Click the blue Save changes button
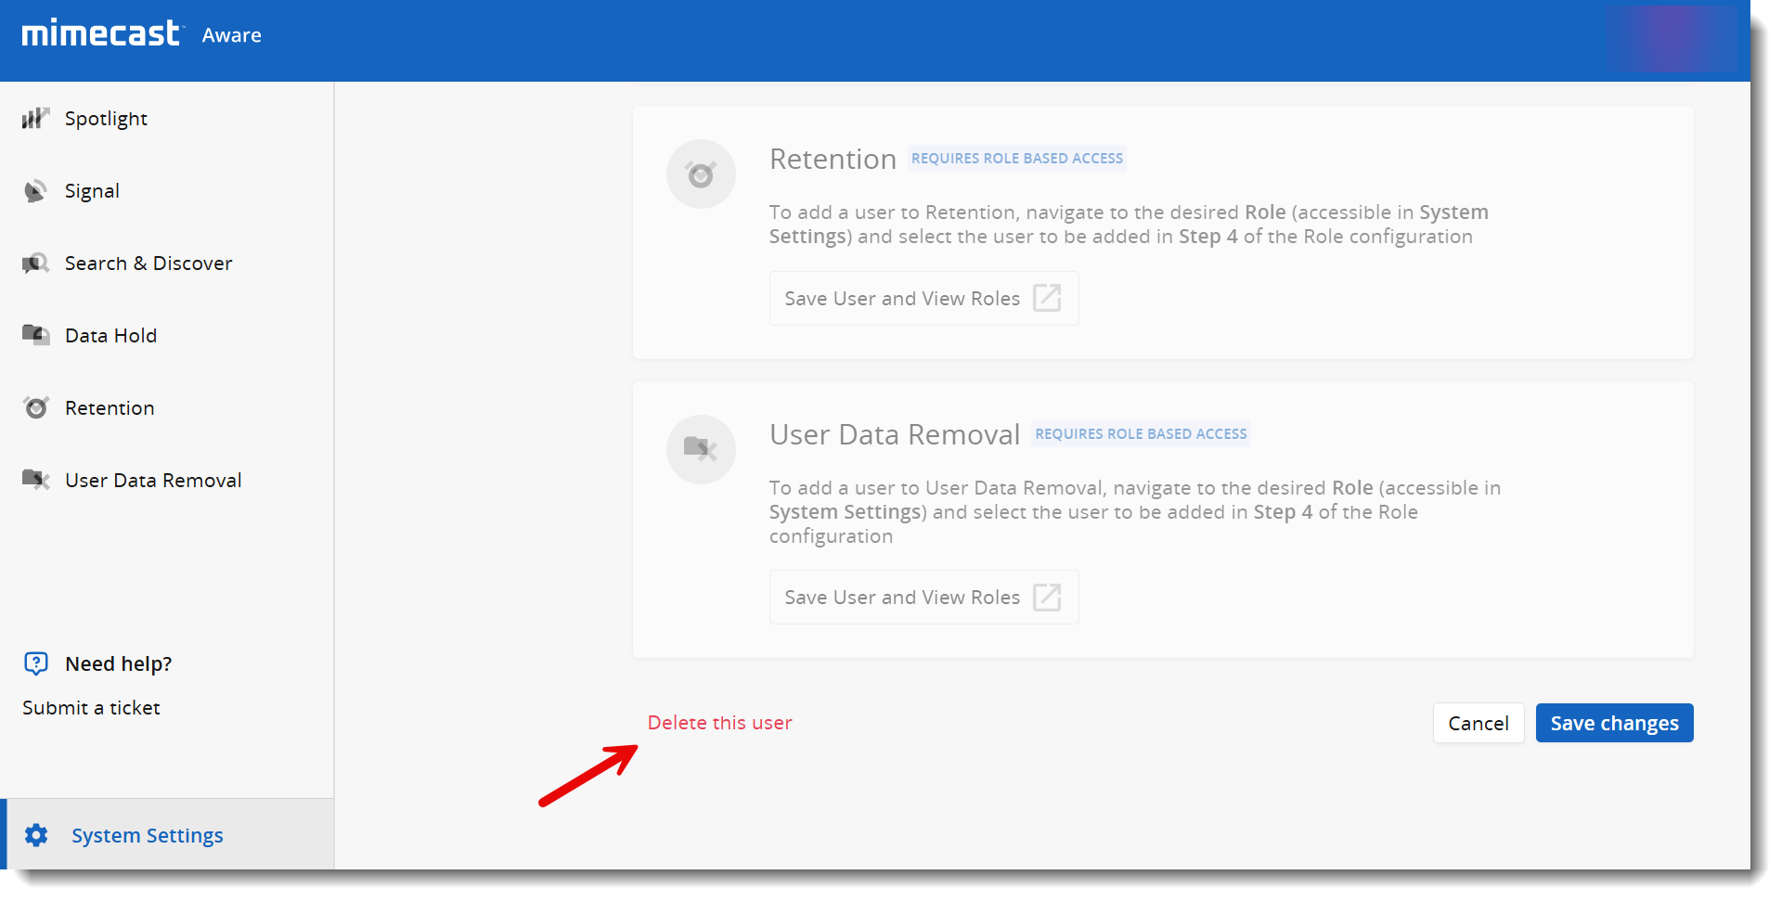This screenshot has width=1782, height=901. [1614, 723]
